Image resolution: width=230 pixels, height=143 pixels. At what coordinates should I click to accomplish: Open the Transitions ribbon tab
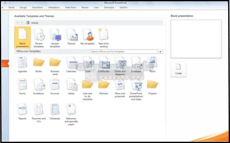coord(37,7)
